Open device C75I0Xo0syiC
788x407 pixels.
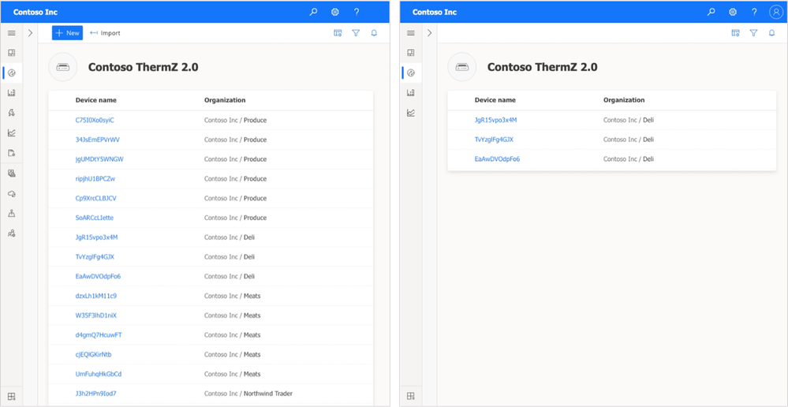point(95,120)
